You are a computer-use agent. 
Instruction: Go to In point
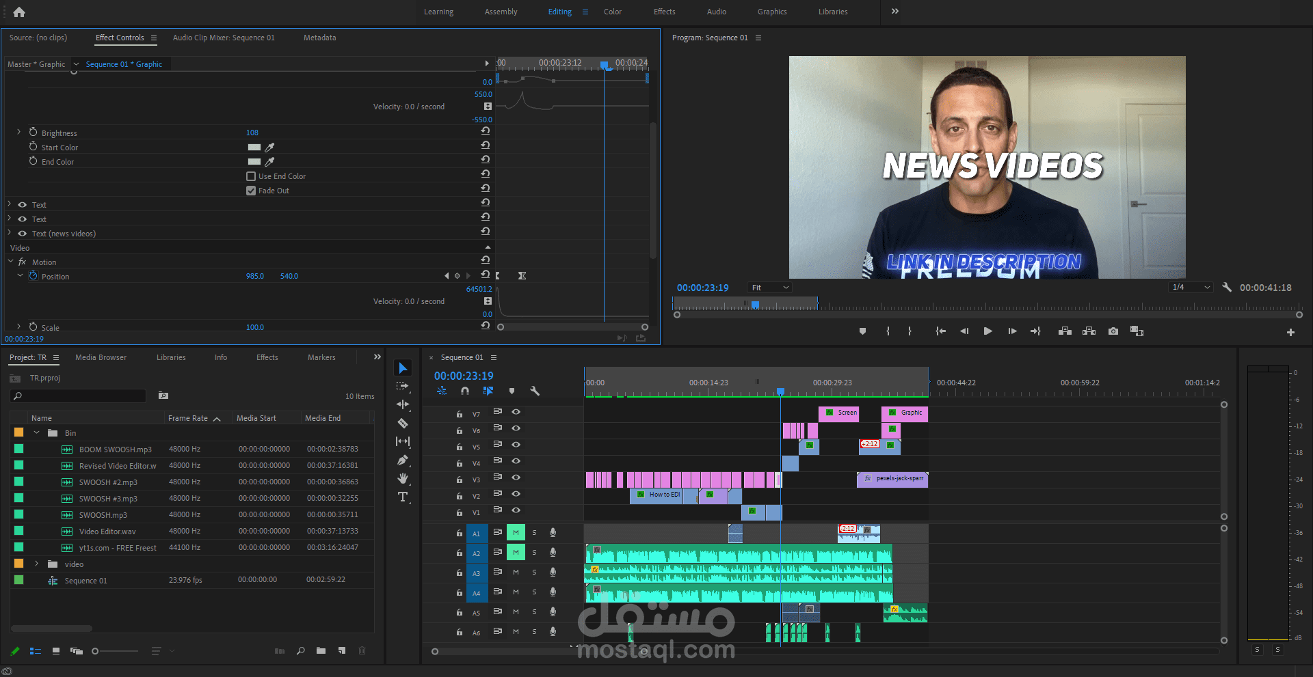click(x=941, y=331)
